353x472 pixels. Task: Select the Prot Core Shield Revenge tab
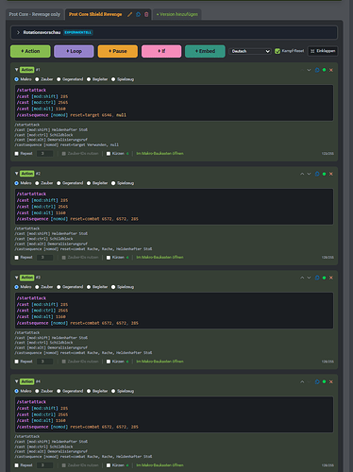(x=95, y=14)
